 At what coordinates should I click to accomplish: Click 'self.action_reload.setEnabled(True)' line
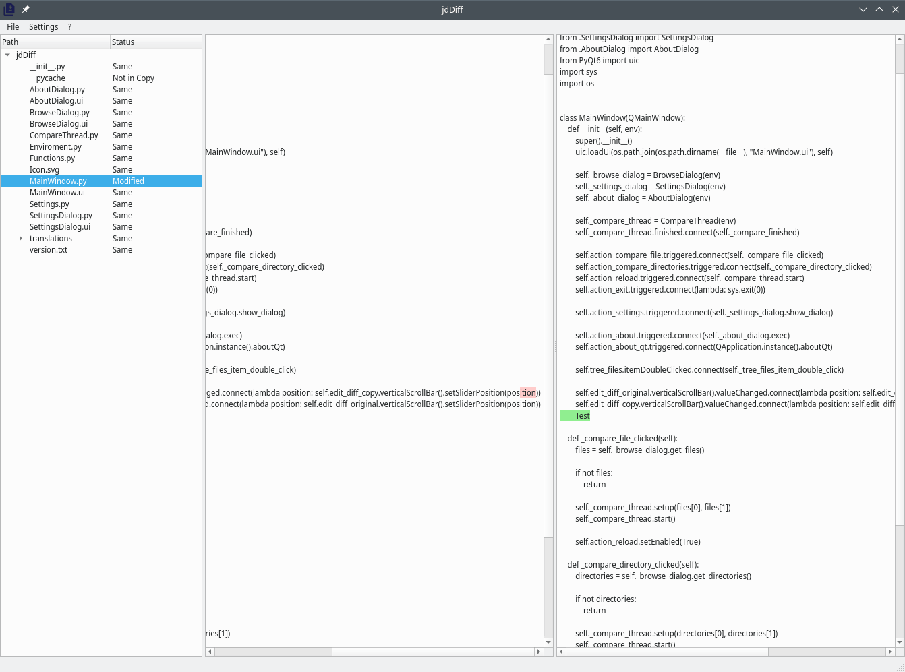[x=638, y=542]
